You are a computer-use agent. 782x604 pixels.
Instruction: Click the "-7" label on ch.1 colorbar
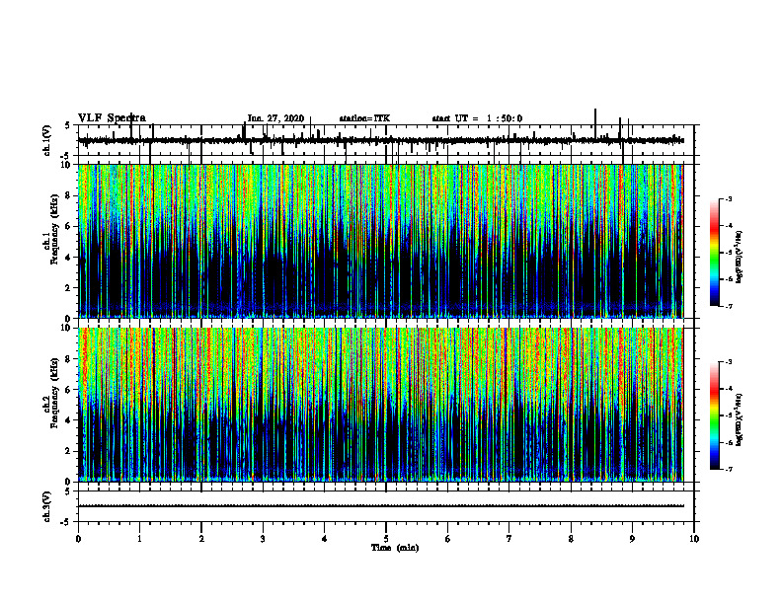pyautogui.click(x=729, y=306)
